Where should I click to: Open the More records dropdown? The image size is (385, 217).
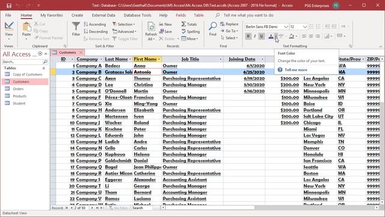(x=189, y=39)
